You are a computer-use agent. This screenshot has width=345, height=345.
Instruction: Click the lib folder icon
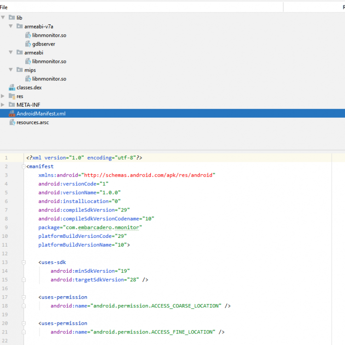(11, 17)
